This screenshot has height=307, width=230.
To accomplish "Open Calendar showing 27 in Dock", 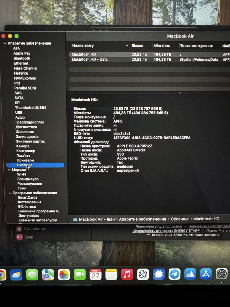I will (95, 274).
